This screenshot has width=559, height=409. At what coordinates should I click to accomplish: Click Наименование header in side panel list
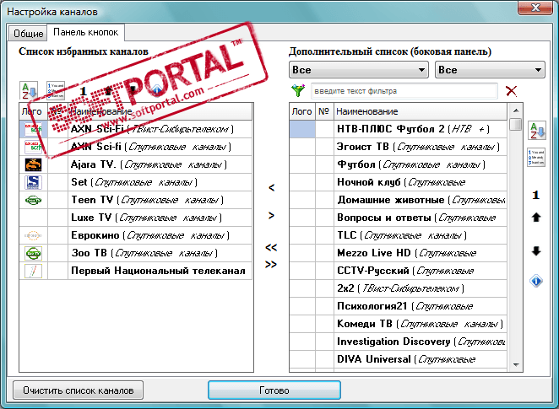click(x=421, y=111)
